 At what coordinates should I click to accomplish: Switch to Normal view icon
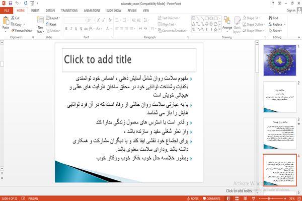(229, 198)
